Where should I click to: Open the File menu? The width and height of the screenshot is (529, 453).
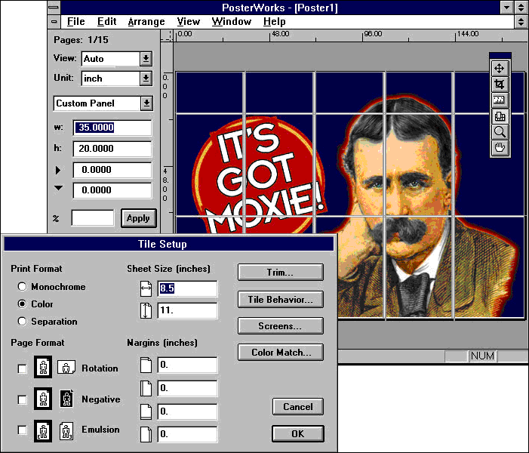pyautogui.click(x=76, y=22)
